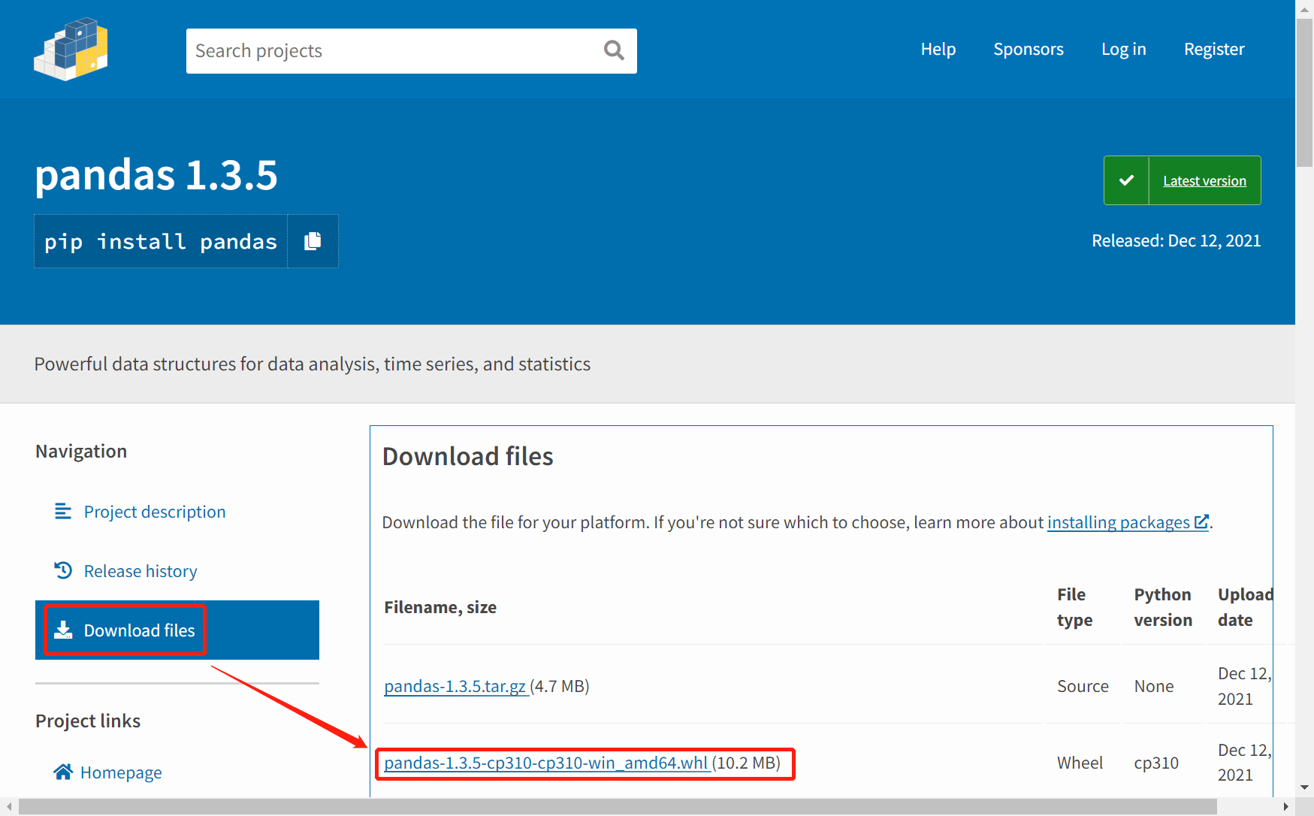Image resolution: width=1314 pixels, height=816 pixels.
Task: Click the scrollbar down arrow
Action: (x=1305, y=787)
